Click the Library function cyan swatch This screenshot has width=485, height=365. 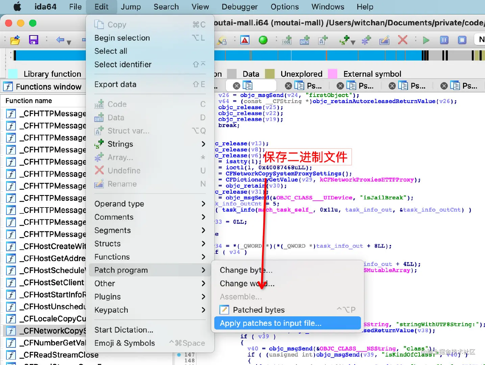coord(13,74)
